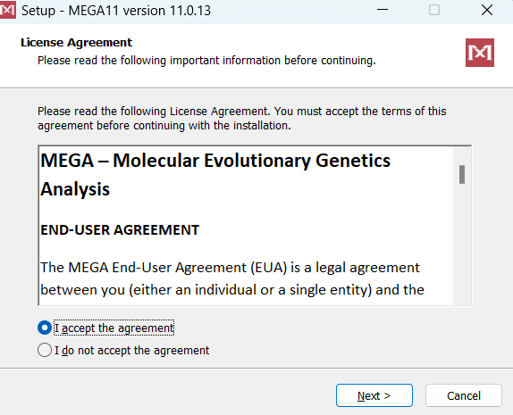Click the 'I accept the agreement' label text
The width and height of the screenshot is (513, 415).
[114, 328]
